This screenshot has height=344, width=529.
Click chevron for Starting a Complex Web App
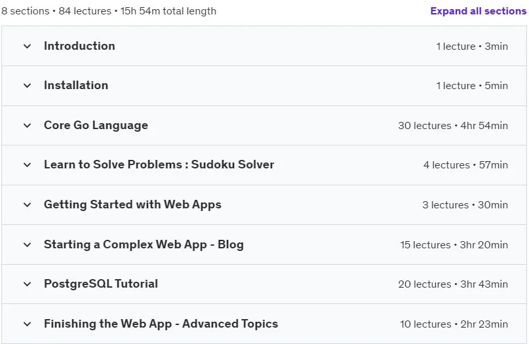[28, 244]
